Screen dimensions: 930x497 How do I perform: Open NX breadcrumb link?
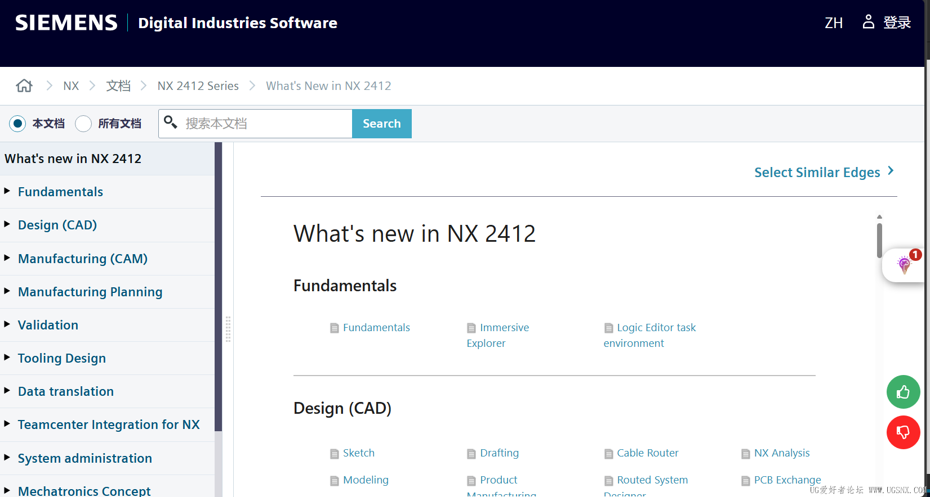point(71,86)
